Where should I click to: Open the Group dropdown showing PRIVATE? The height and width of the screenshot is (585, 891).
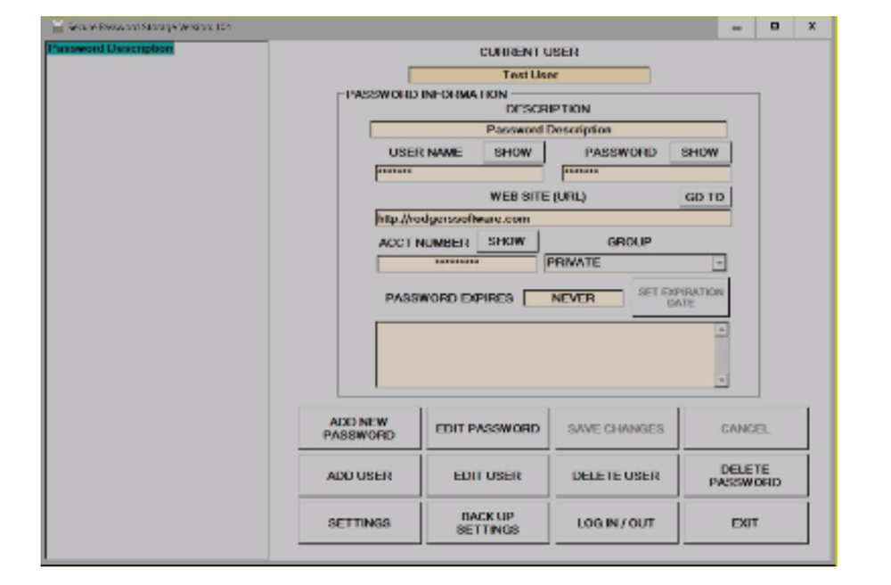[x=634, y=263]
